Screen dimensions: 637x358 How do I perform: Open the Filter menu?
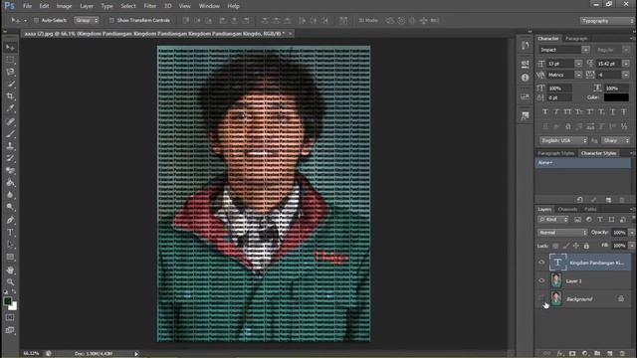tap(150, 6)
